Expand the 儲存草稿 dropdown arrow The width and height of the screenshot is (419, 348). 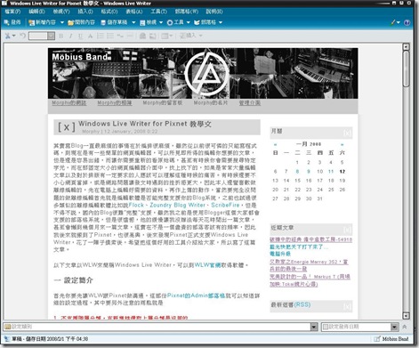click(x=133, y=22)
